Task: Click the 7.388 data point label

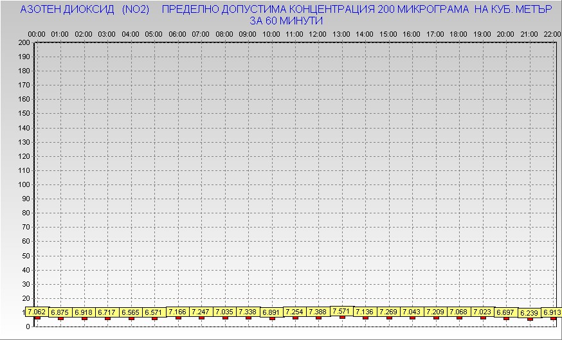Action: [318, 312]
